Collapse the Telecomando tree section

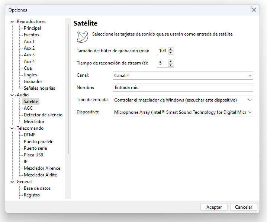coord(12,128)
